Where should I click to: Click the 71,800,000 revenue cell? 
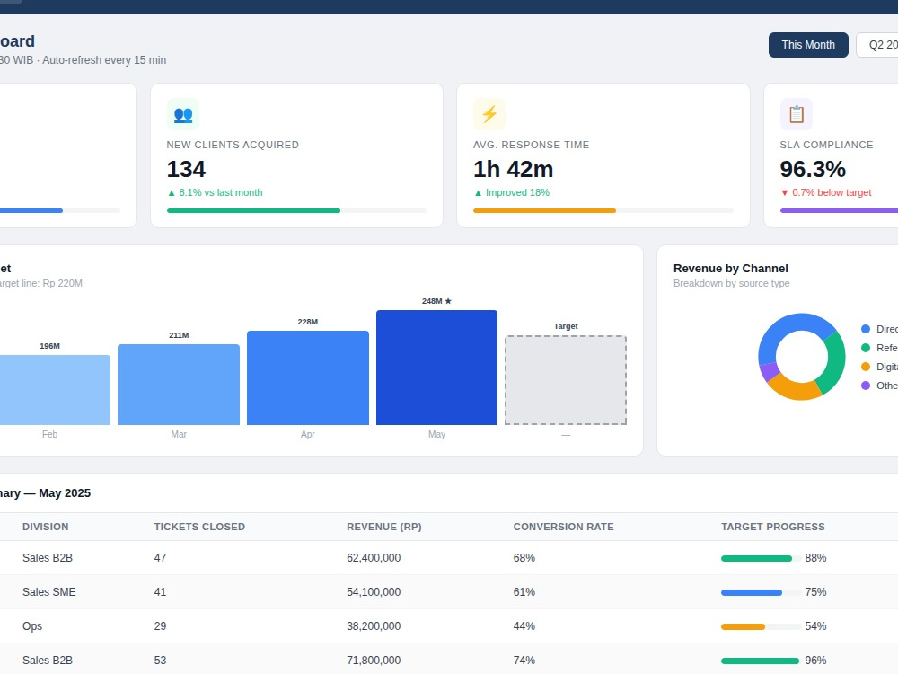pyautogui.click(x=374, y=661)
